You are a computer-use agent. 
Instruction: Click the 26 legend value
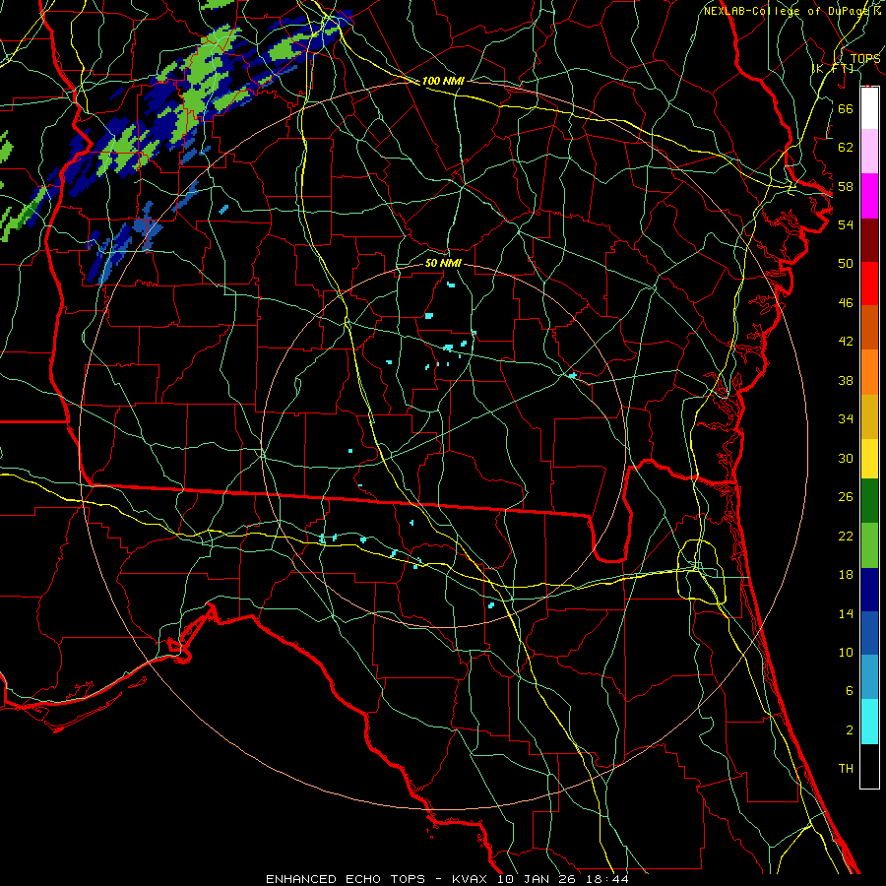(x=846, y=497)
